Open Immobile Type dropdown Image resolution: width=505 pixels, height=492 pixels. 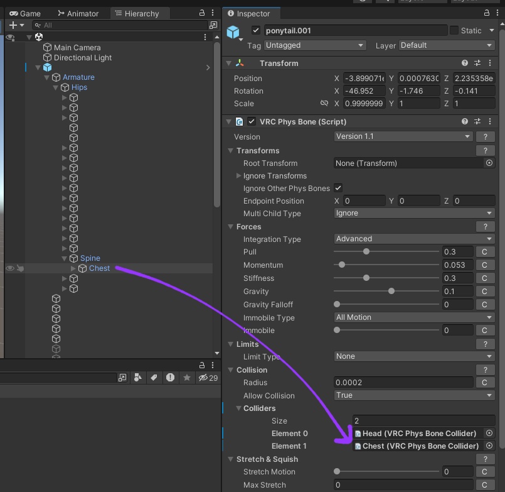[414, 317]
